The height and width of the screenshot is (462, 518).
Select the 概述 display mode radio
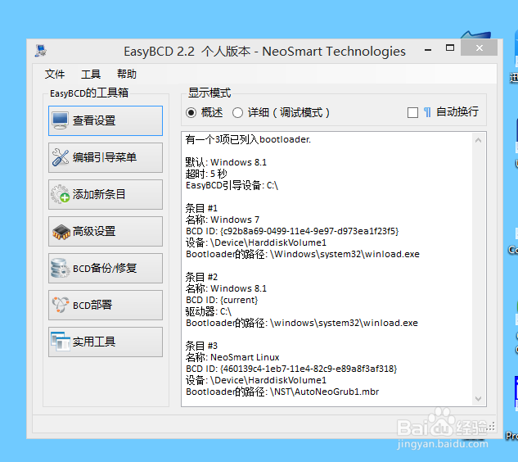coord(191,113)
